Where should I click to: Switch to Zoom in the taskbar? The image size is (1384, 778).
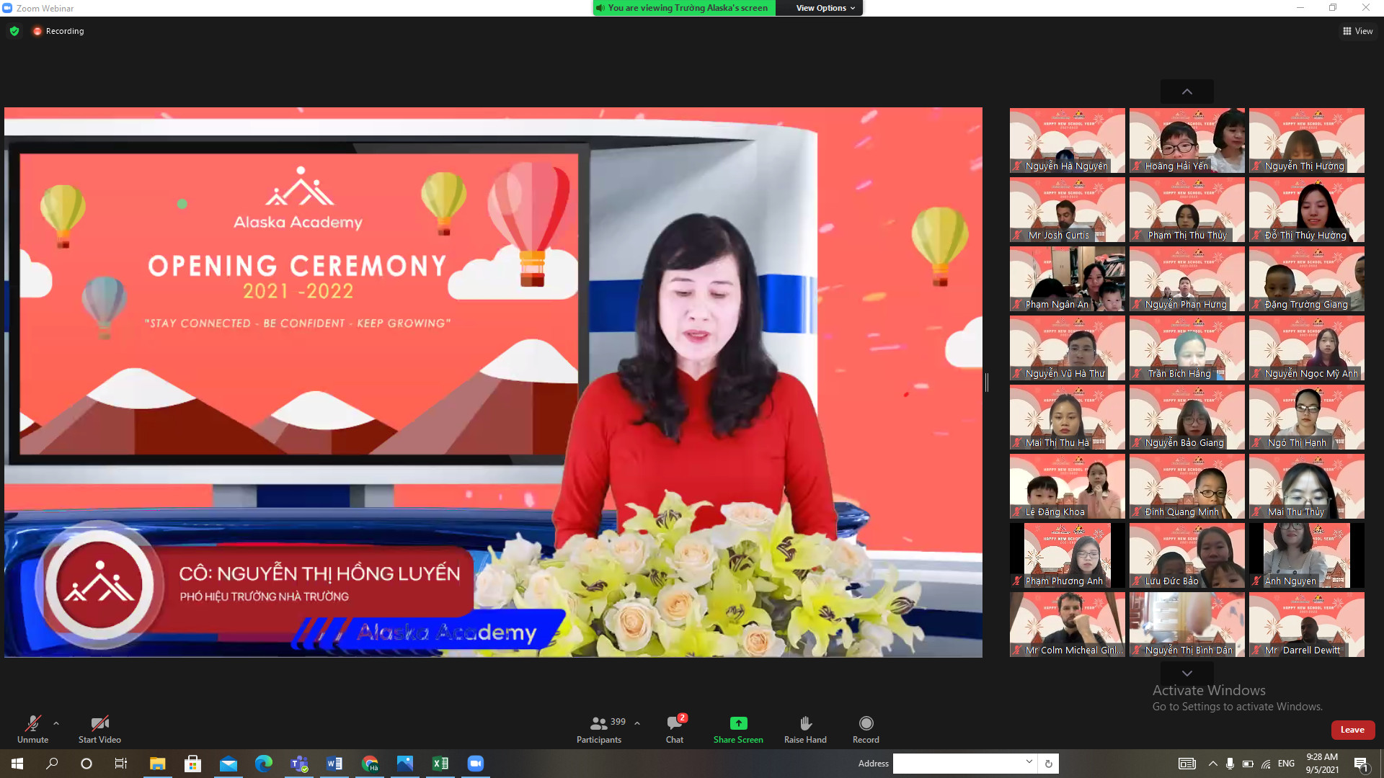476,764
